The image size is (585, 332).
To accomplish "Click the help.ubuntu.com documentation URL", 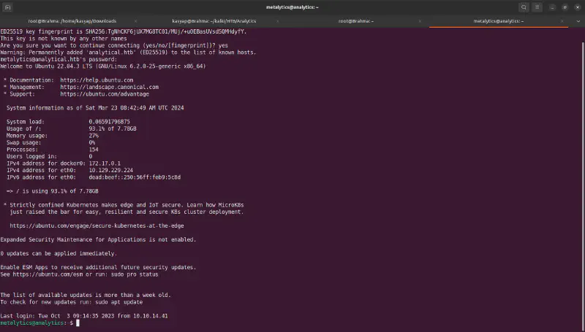I will (x=97, y=80).
